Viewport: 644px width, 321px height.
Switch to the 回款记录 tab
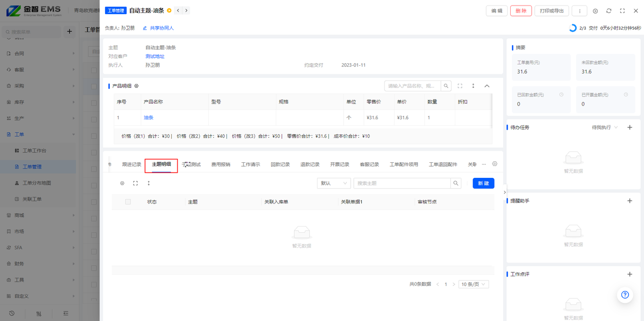point(280,164)
